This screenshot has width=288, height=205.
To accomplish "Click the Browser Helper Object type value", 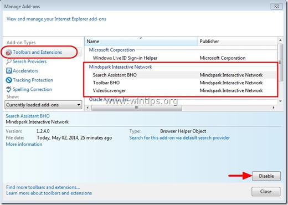I will click(183, 131).
